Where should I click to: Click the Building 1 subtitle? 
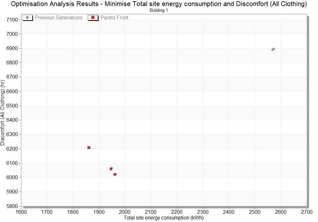pyautogui.click(x=159, y=10)
